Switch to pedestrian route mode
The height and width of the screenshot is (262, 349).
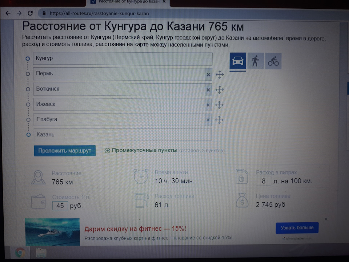(x=256, y=61)
